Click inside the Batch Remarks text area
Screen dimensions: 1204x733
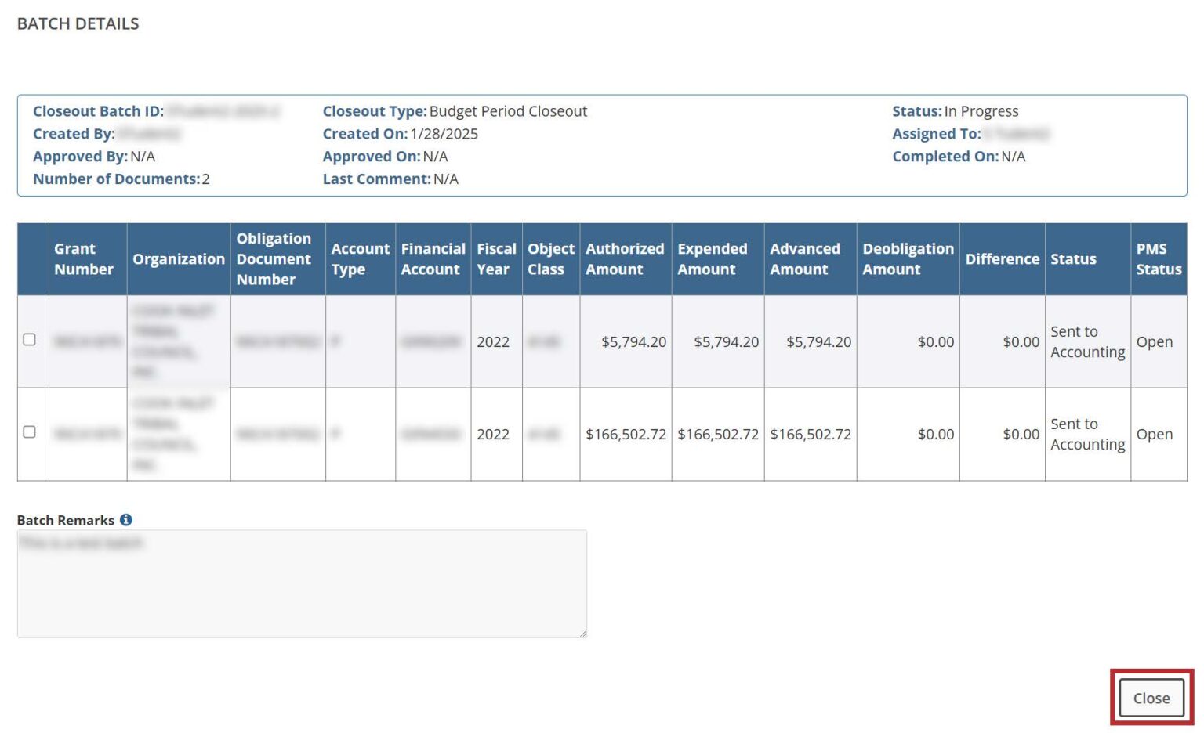pyautogui.click(x=302, y=583)
